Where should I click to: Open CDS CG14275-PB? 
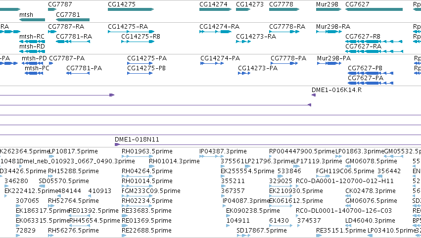coord(146,68)
